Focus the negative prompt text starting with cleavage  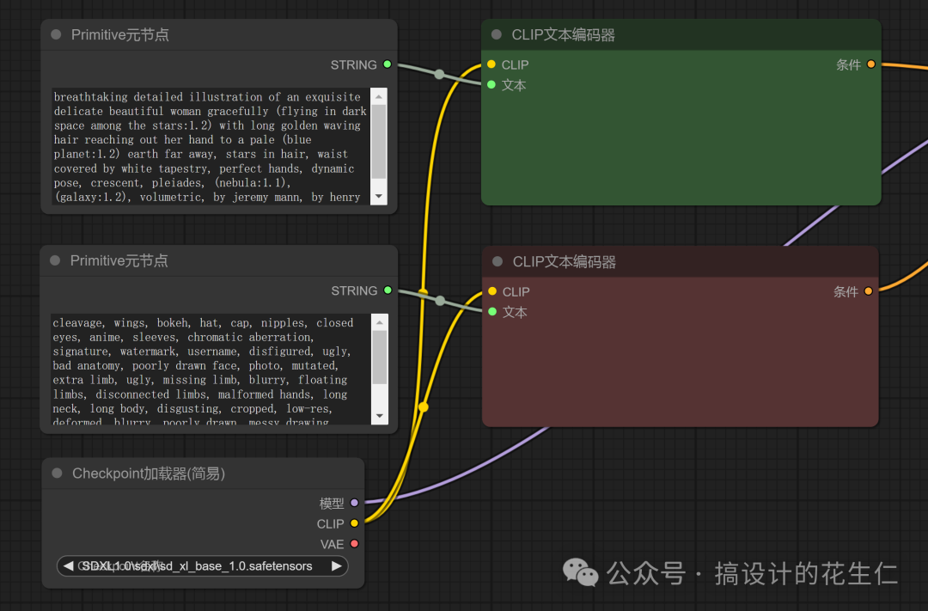(x=211, y=370)
